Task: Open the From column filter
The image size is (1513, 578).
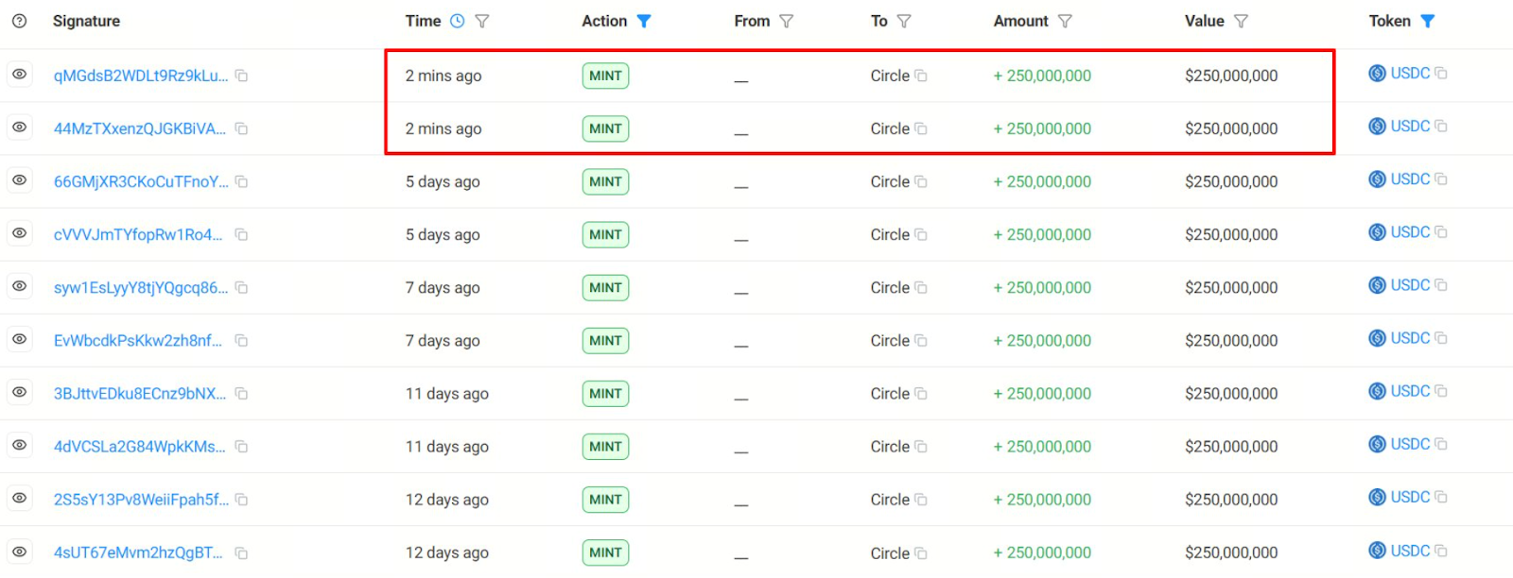Action: [786, 21]
